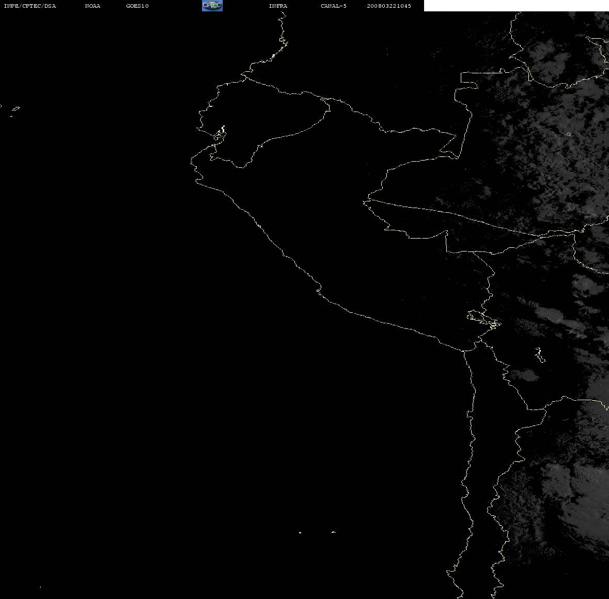This screenshot has height=599, width=609.
Task: Click the blue CPTEC logo
Action: click(212, 6)
